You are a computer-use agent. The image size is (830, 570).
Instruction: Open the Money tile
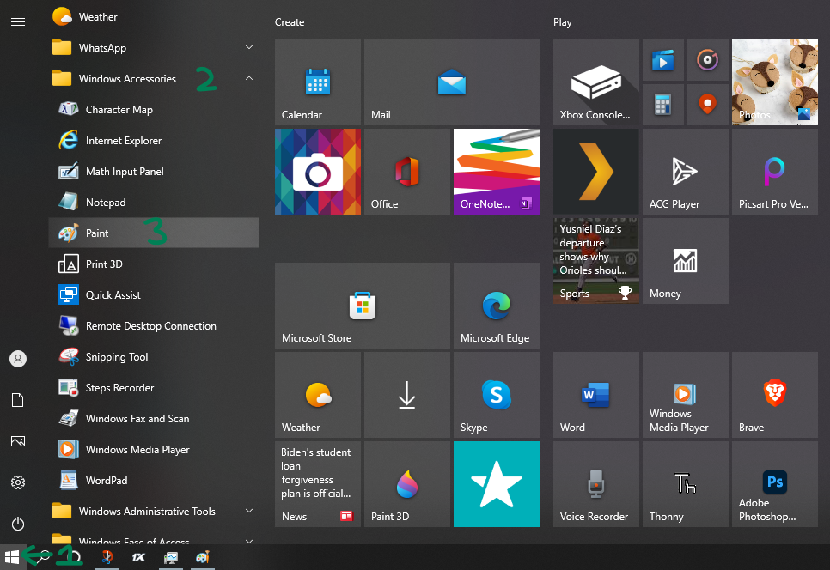click(686, 261)
